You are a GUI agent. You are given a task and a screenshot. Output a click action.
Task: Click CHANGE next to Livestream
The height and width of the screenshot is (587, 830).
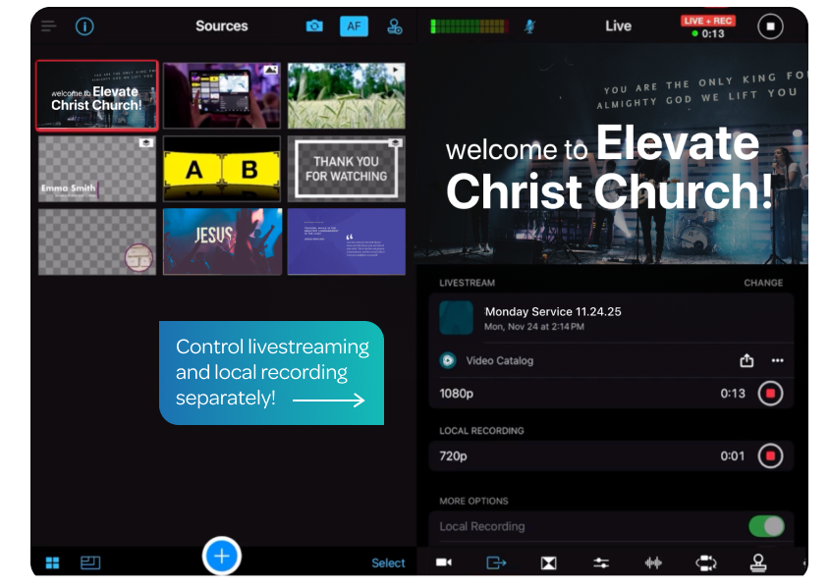[763, 283]
